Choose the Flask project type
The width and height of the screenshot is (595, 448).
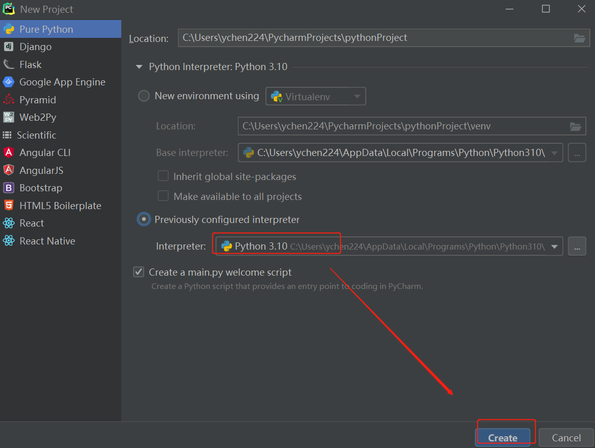61,64
